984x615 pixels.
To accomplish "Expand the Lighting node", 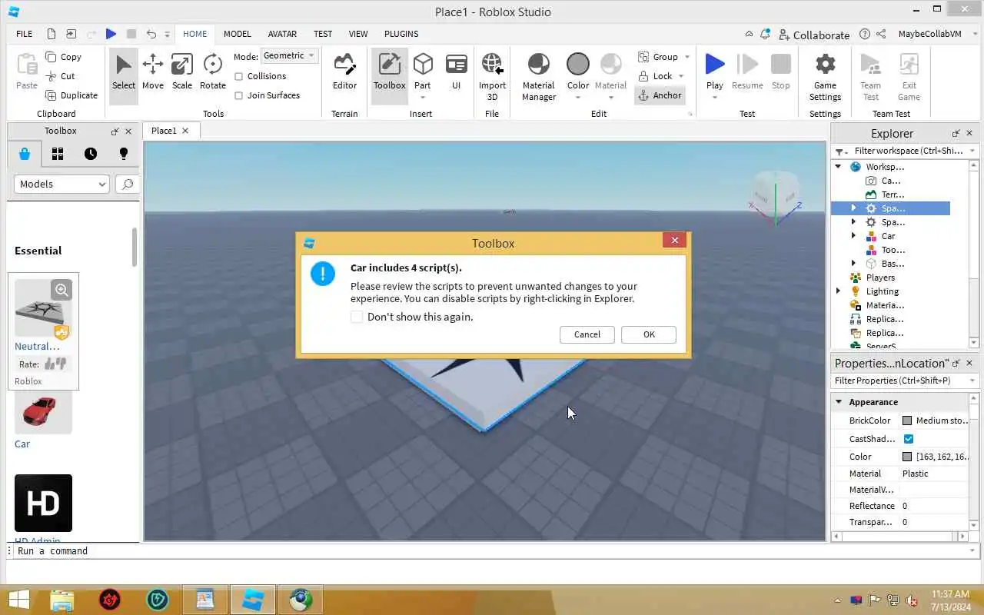I will tap(839, 291).
